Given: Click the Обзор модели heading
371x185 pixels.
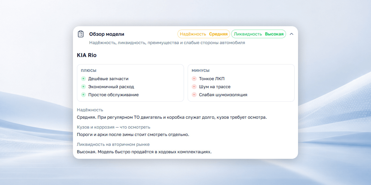Looking at the screenshot, I should coord(107,34).
